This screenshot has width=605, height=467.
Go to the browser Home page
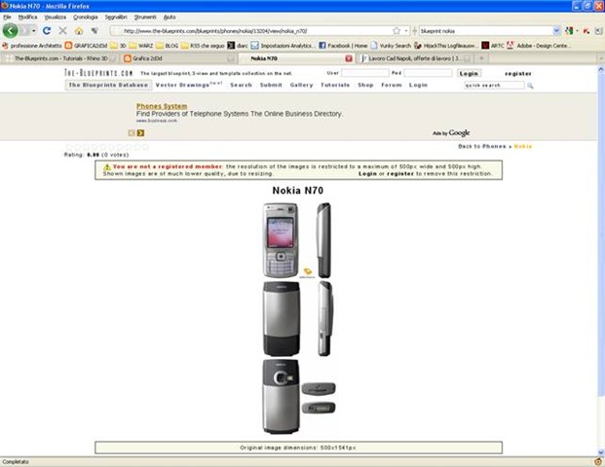pyautogui.click(x=79, y=31)
